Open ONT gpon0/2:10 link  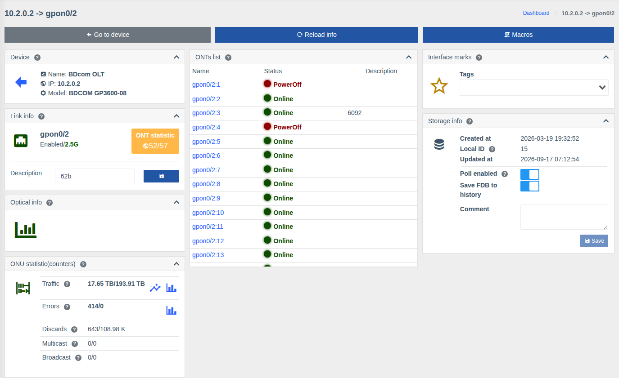point(208,213)
